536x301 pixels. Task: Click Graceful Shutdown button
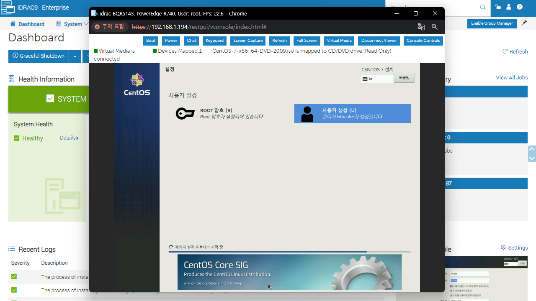pyautogui.click(x=39, y=56)
